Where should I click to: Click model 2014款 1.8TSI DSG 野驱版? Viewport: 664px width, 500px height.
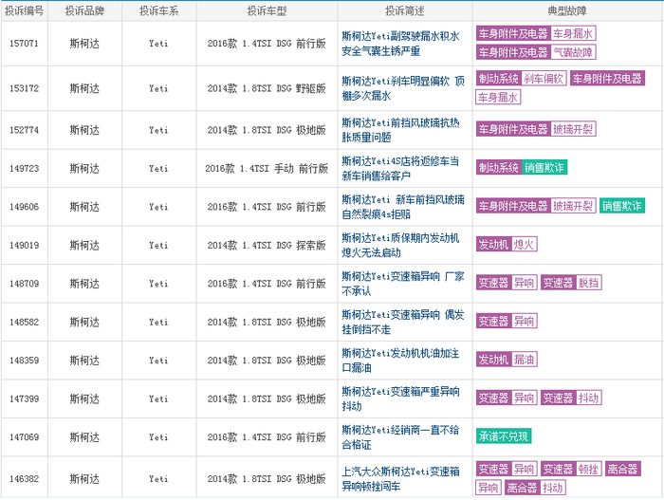(x=267, y=88)
